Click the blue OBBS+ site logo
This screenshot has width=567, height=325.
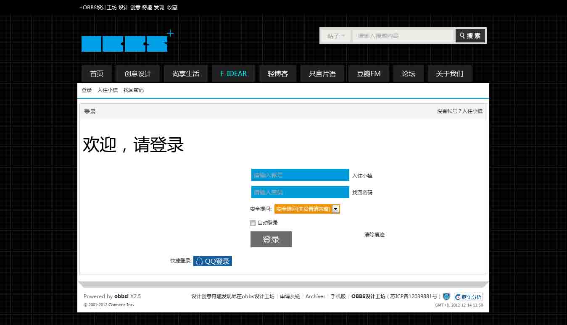click(125, 44)
